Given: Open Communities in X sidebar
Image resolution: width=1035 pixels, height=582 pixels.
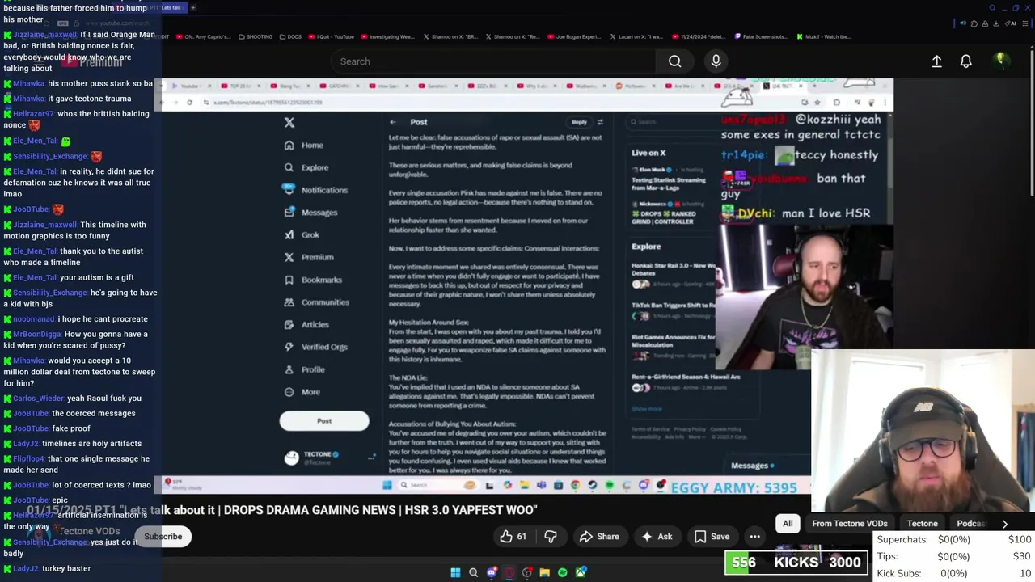Looking at the screenshot, I should pos(316,302).
